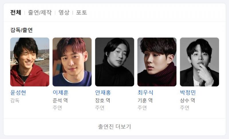Click the 장호 역 role text
The height and width of the screenshot is (139, 229).
[x=103, y=100]
